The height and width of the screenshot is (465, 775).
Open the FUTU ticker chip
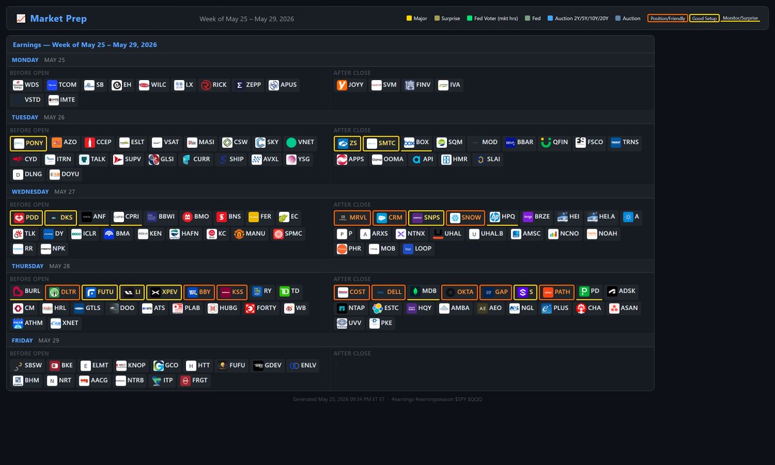click(99, 292)
